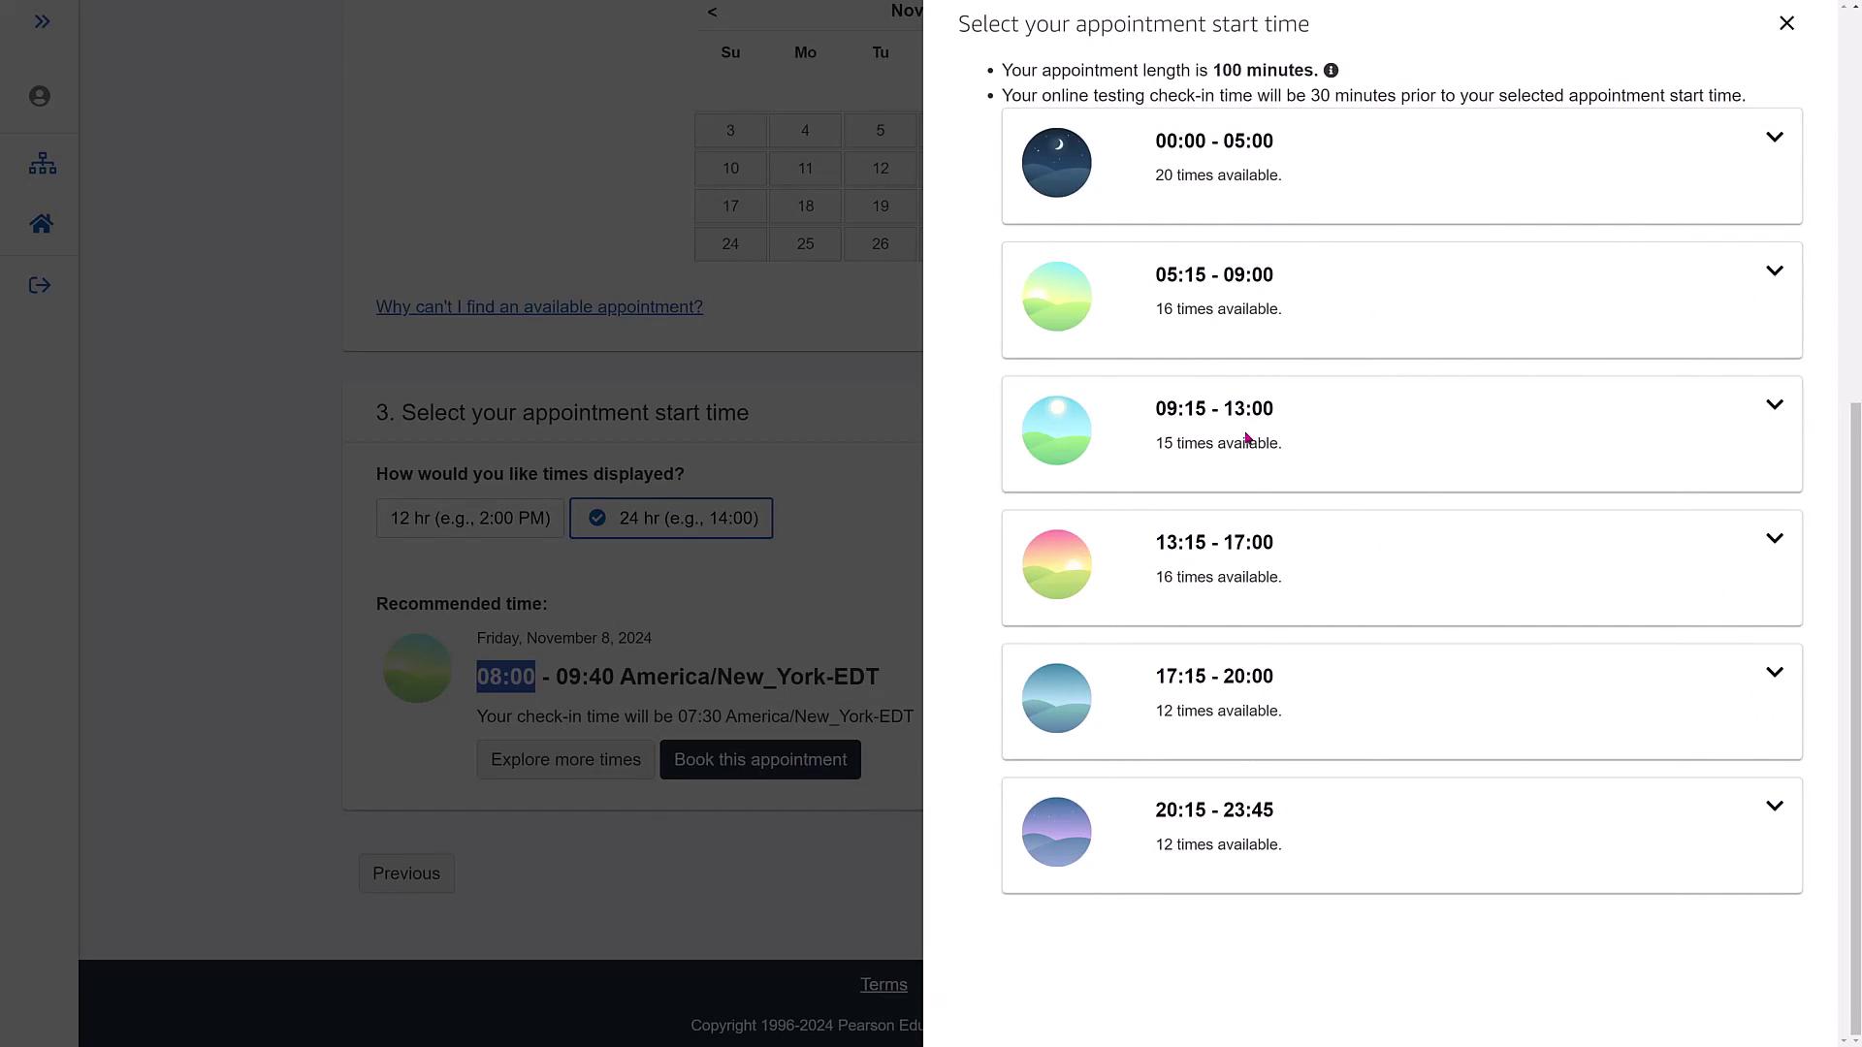Viewport: 1862px width, 1047px height.
Task: Click the sitemap hierarchy icon in sidebar
Action: click(42, 163)
